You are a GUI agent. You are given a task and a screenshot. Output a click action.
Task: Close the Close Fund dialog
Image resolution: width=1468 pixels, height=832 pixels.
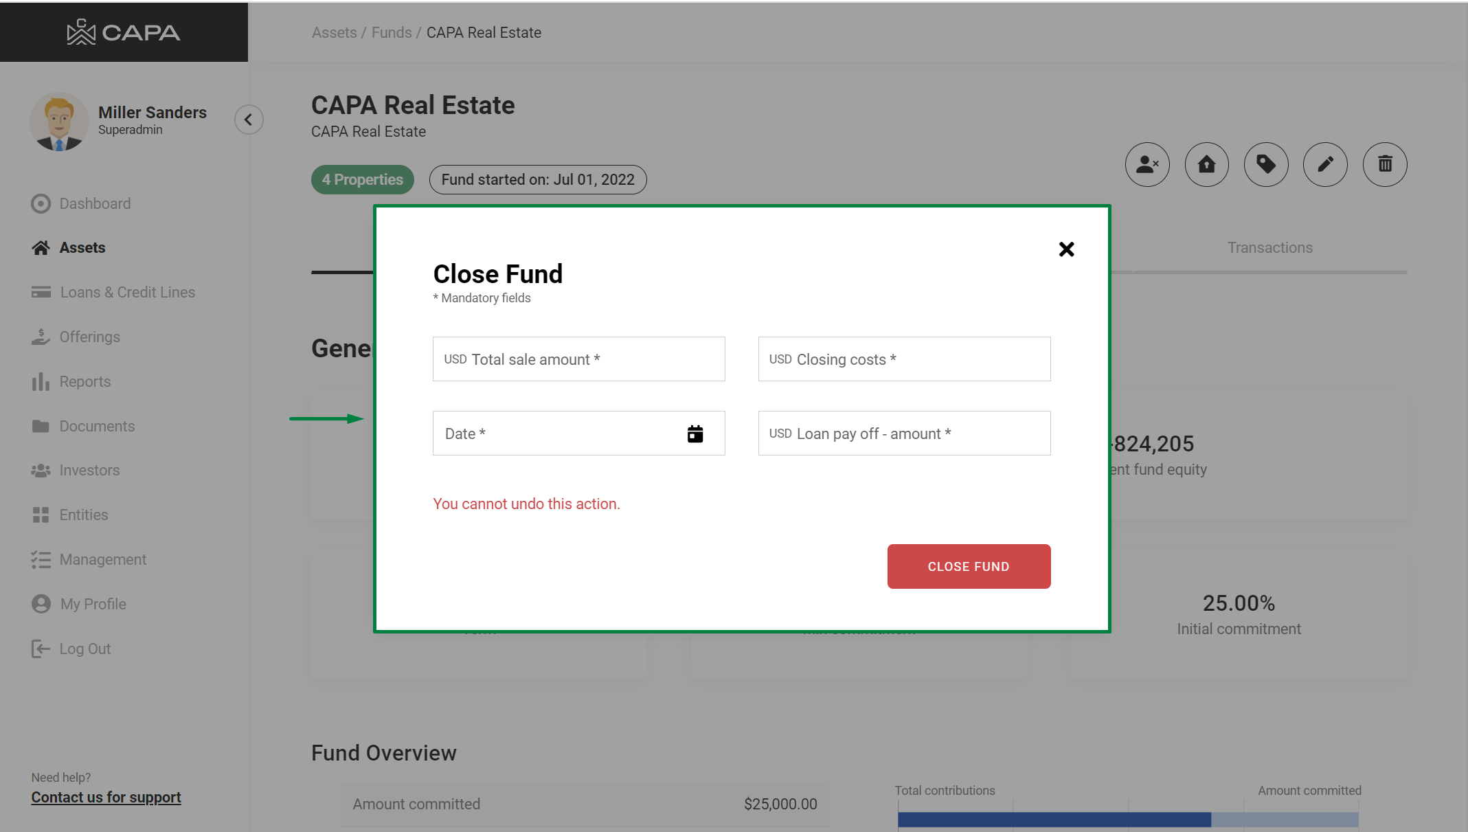click(x=1065, y=249)
